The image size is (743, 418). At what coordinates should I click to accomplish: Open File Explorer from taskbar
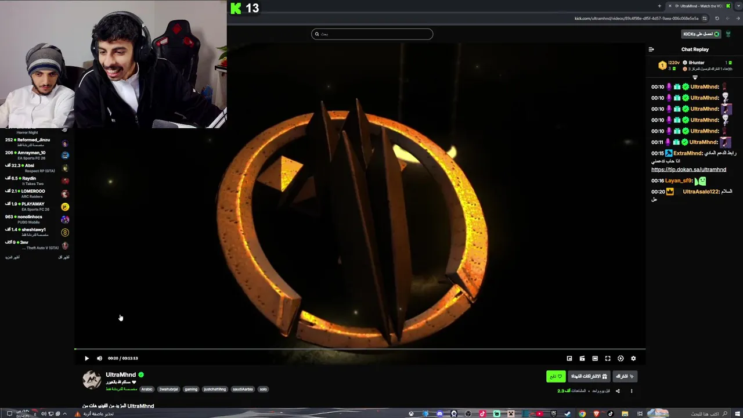coord(625,414)
